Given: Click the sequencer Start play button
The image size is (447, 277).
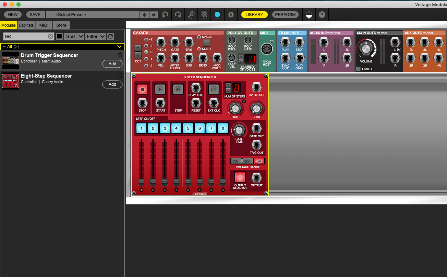Looking at the screenshot, I should [x=160, y=90].
